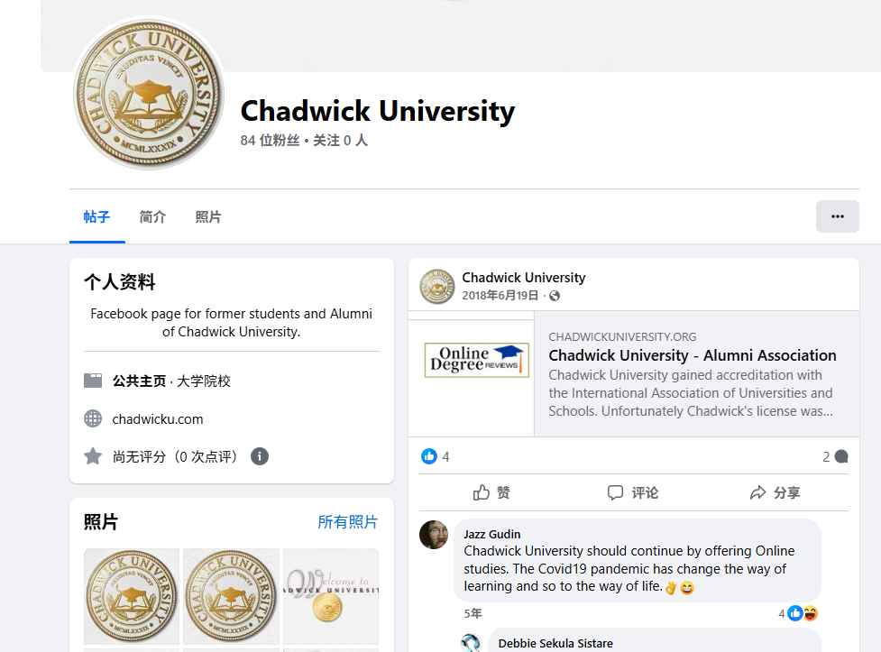881x652 pixels.
Task: Click the 分享 share button
Action: (x=775, y=493)
